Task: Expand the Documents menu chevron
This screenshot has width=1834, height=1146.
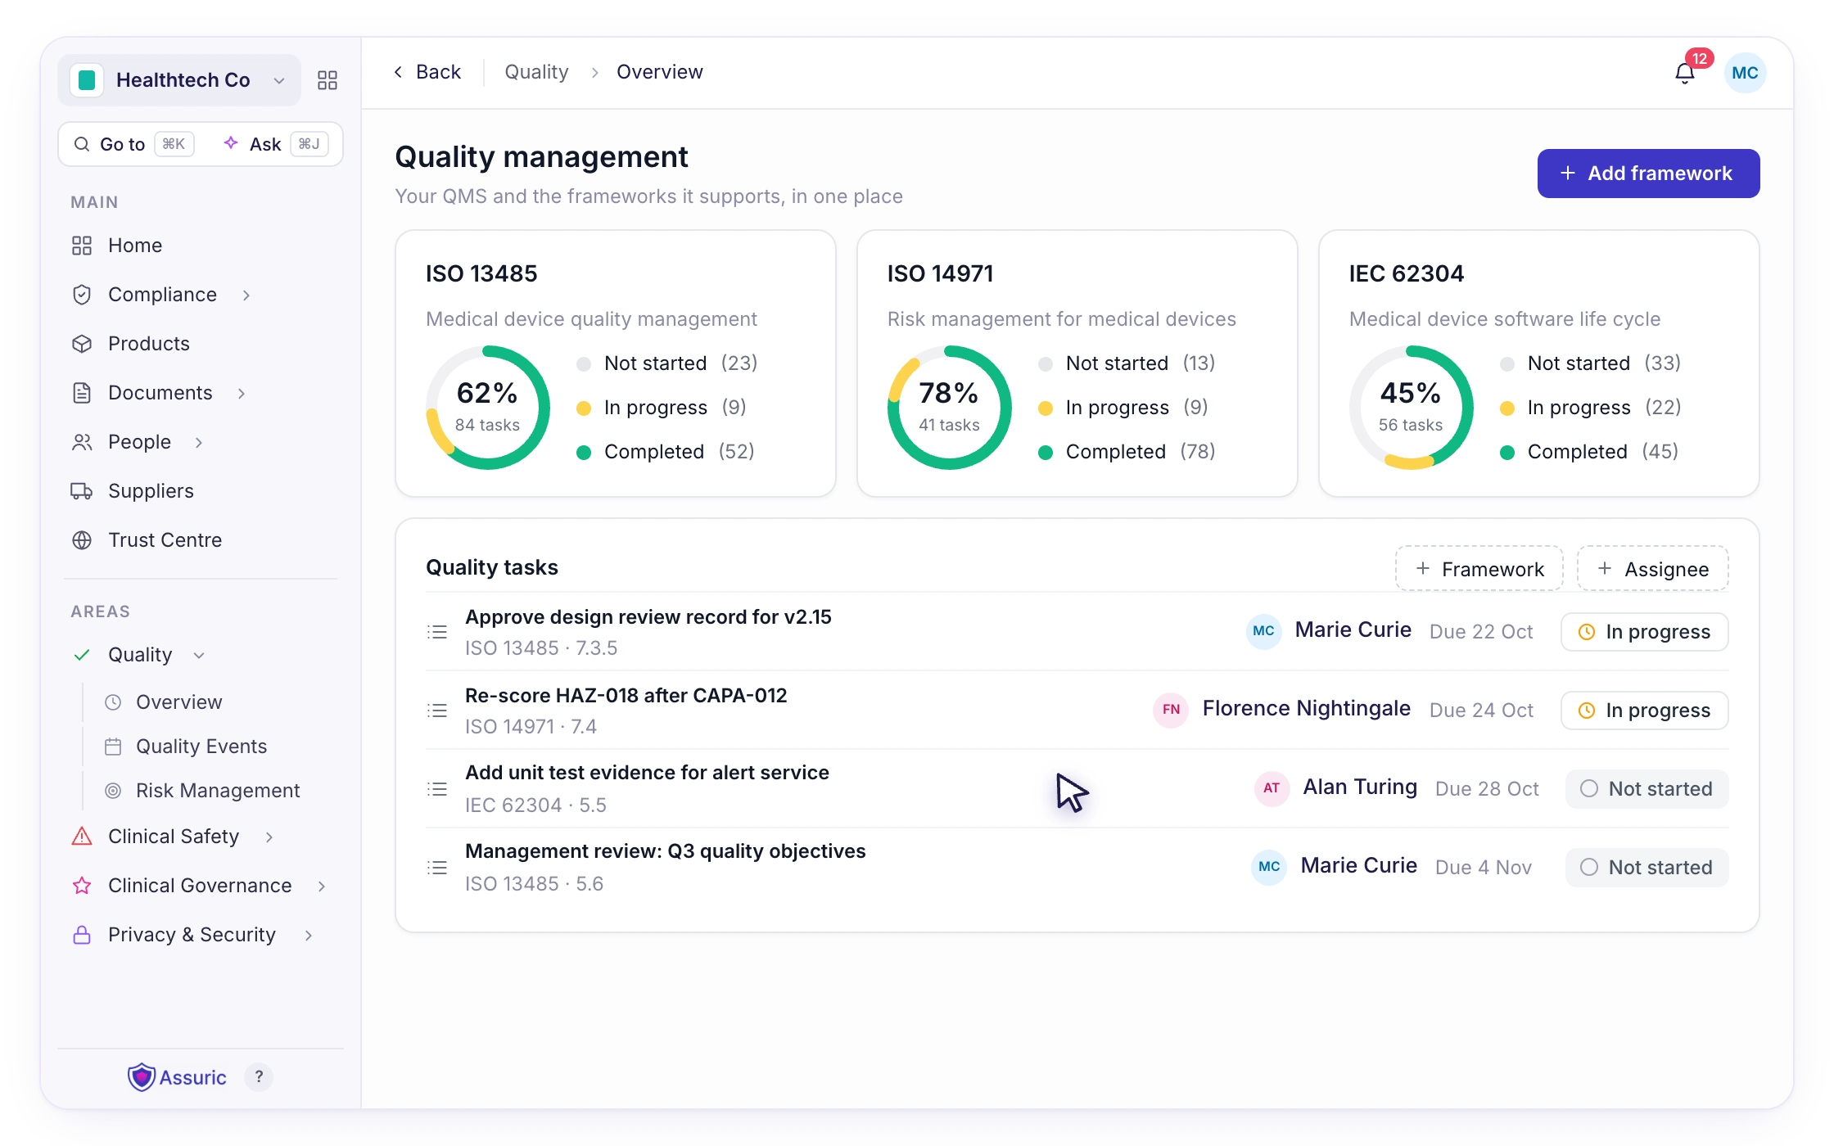Action: [x=242, y=393]
